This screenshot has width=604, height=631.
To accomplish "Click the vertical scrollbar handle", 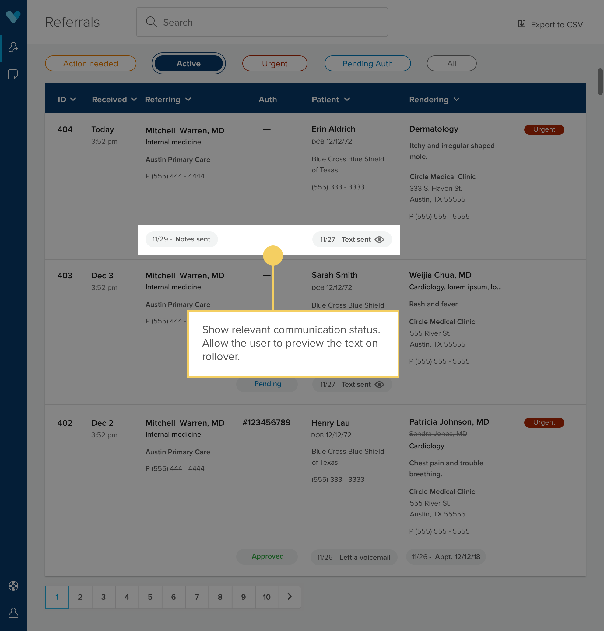I will click(600, 81).
